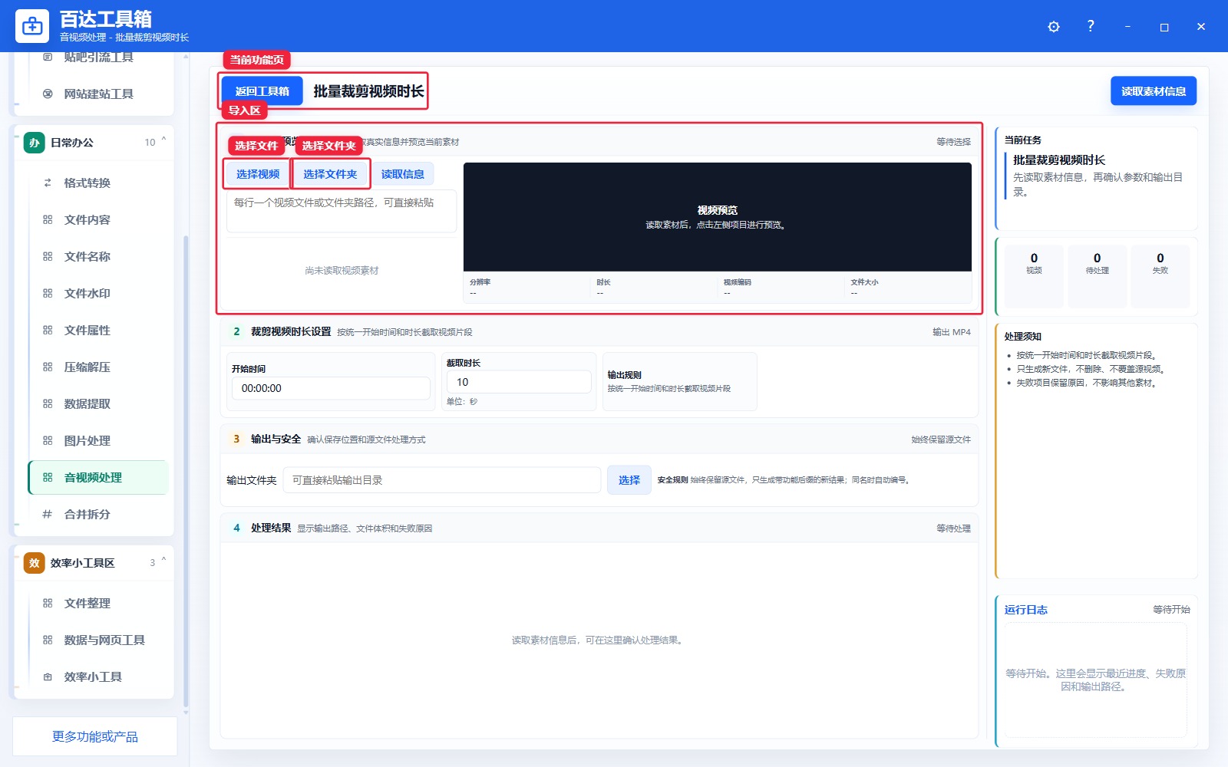1228x767 pixels.
Task: Click the 处理须知 heading
Action: (x=1023, y=337)
